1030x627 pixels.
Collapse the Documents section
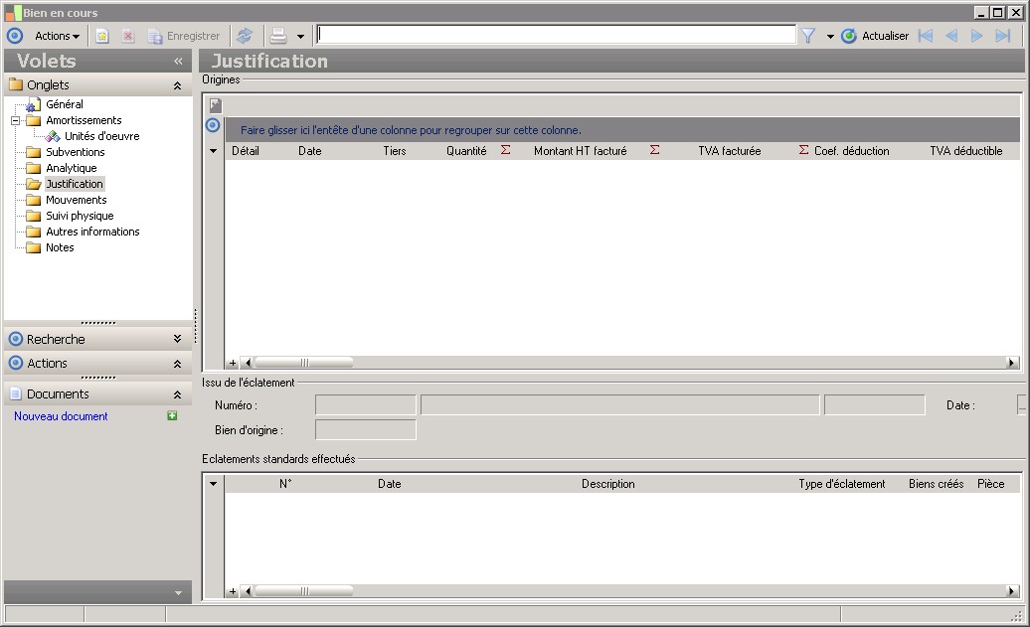pyautogui.click(x=177, y=394)
